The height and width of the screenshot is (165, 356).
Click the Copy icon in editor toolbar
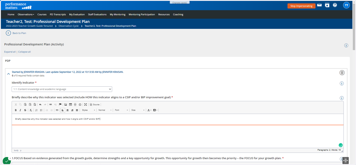pyautogui.click(x=20, y=104)
